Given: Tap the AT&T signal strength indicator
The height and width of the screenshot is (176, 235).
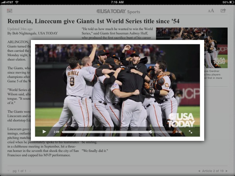Looking at the screenshot, I should click(x=7, y=2).
